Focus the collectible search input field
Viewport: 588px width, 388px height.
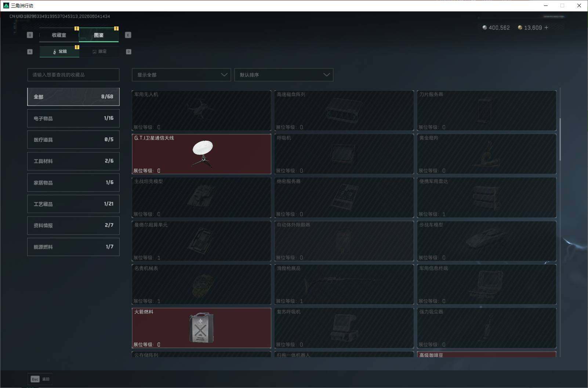click(x=73, y=75)
